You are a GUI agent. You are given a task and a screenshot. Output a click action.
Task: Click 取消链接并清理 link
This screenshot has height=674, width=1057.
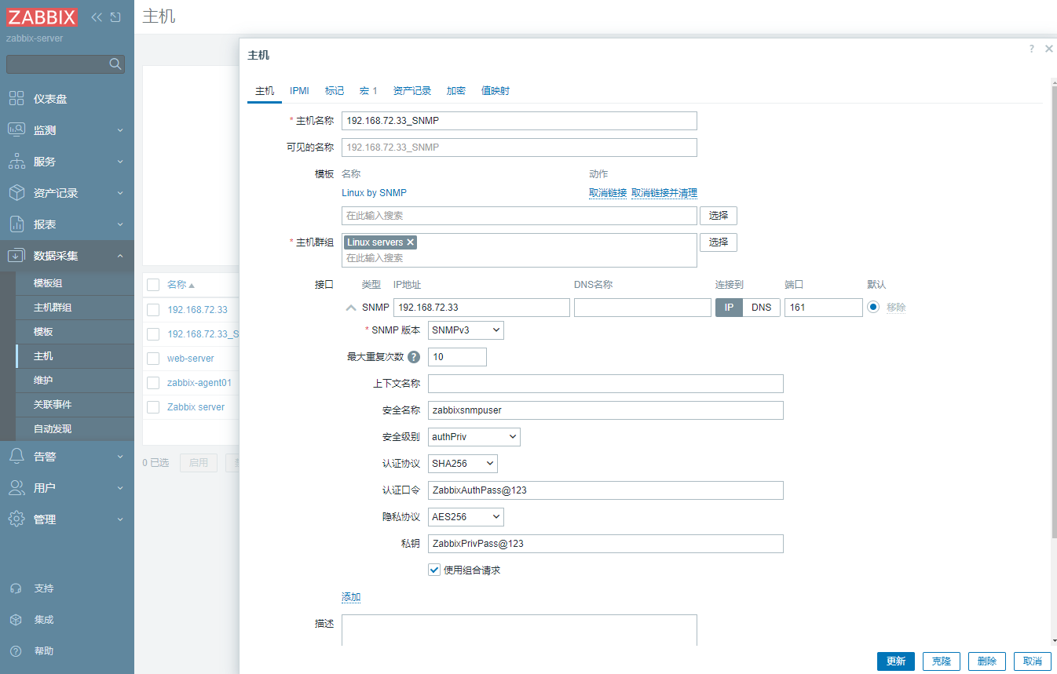(664, 193)
